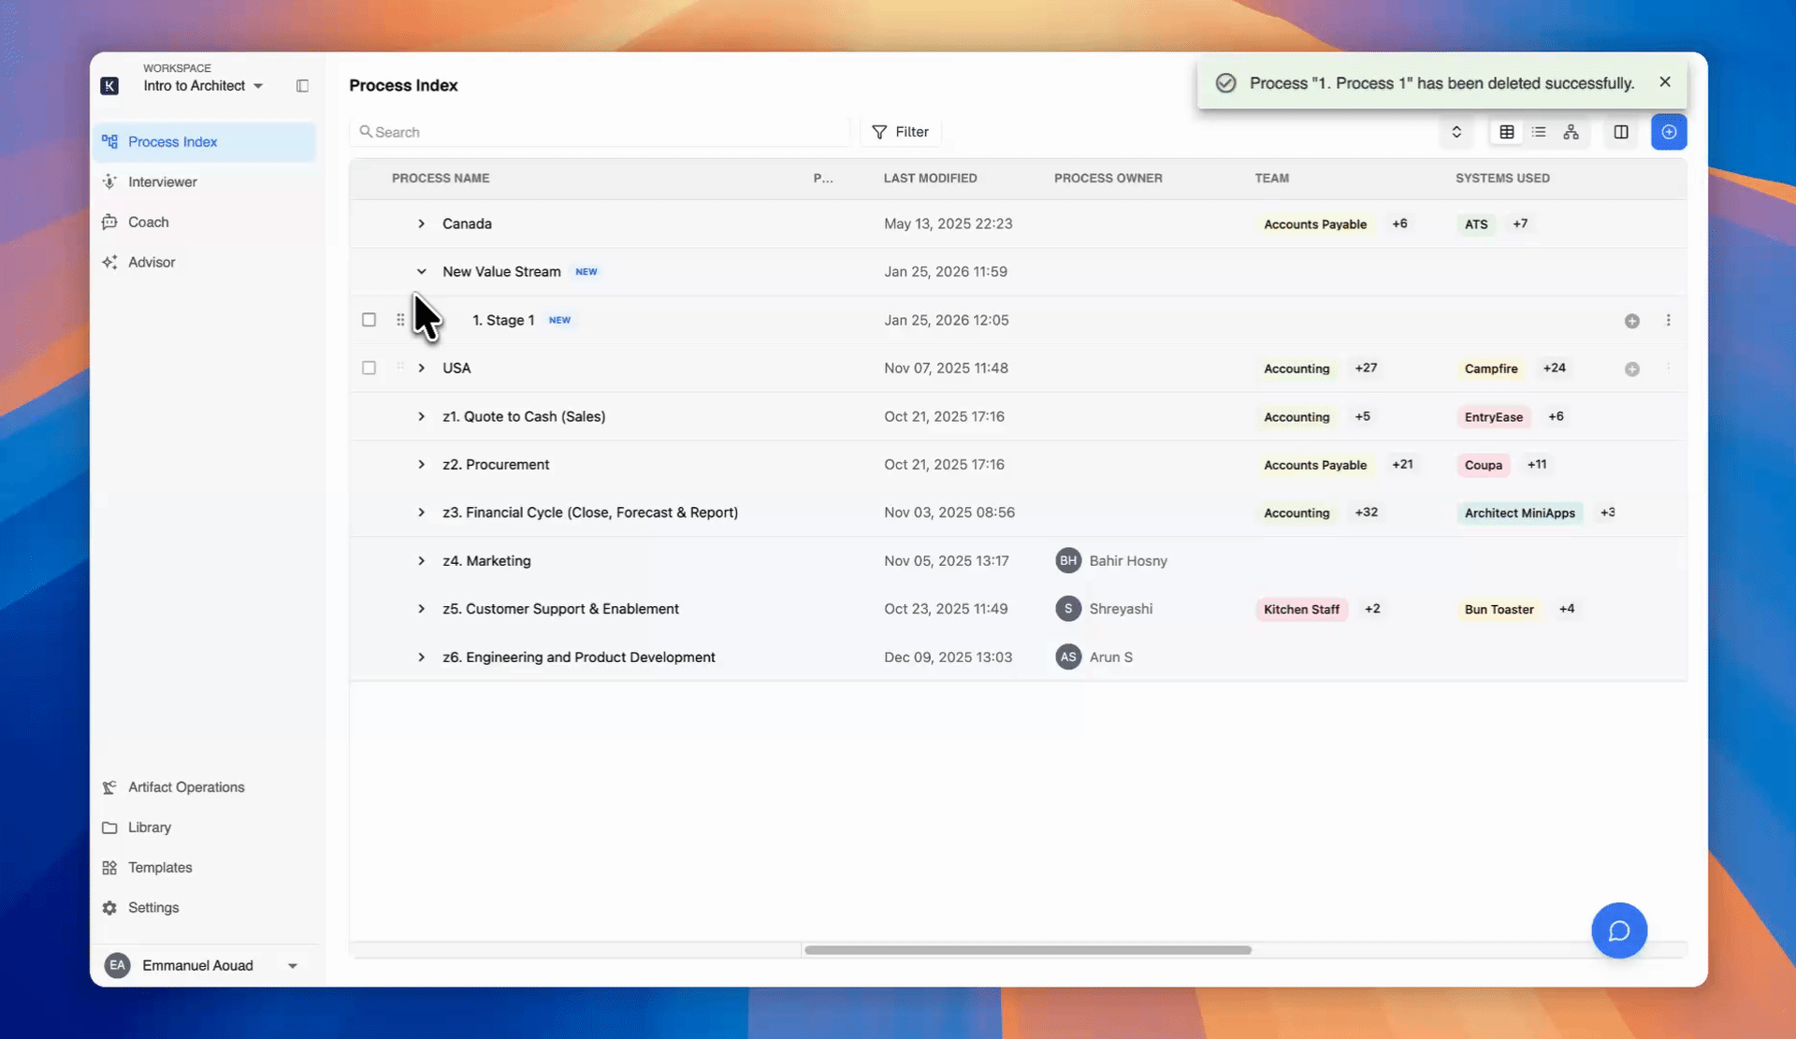Click the blue add process button
This screenshot has width=1796, height=1039.
(x=1669, y=132)
